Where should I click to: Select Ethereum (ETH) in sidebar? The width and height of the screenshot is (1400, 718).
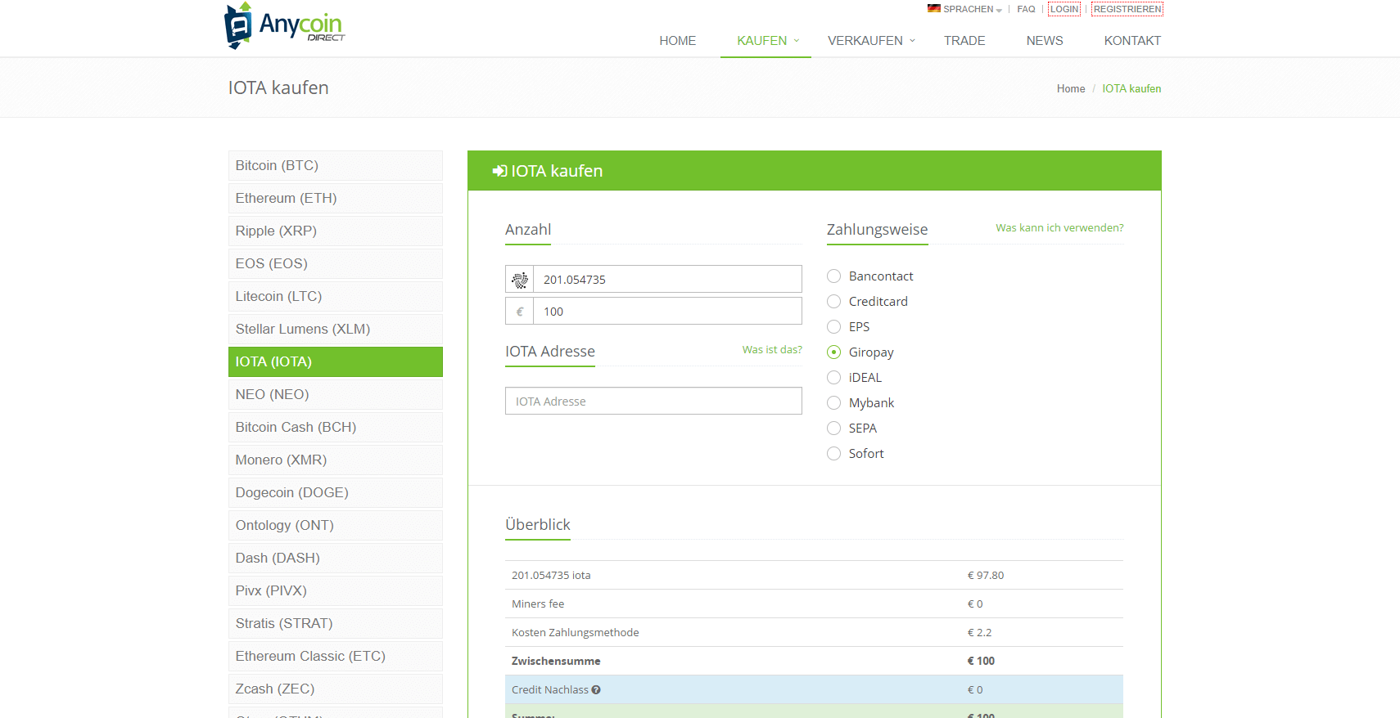[x=336, y=198]
